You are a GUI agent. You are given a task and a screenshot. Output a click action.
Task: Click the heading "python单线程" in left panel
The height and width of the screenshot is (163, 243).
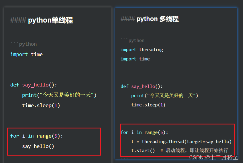50,20
